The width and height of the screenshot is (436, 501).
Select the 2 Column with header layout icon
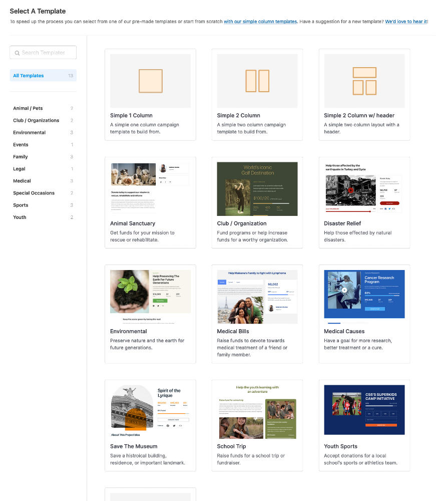[364, 81]
